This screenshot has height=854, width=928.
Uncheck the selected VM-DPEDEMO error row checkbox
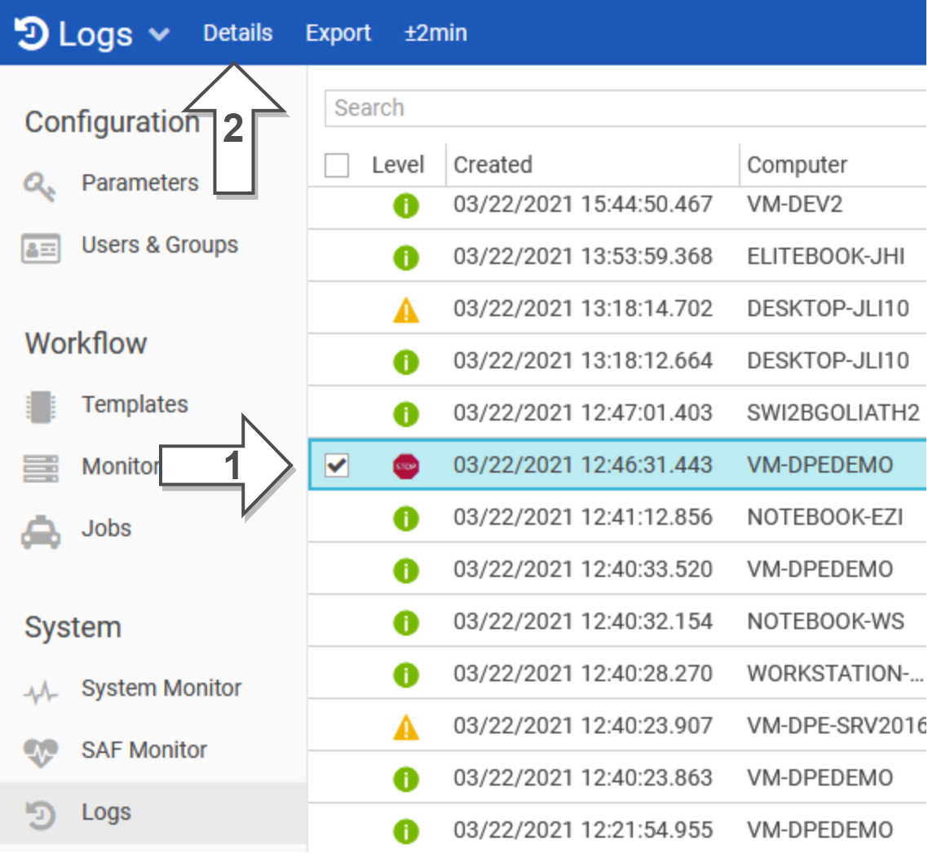pyautogui.click(x=337, y=465)
